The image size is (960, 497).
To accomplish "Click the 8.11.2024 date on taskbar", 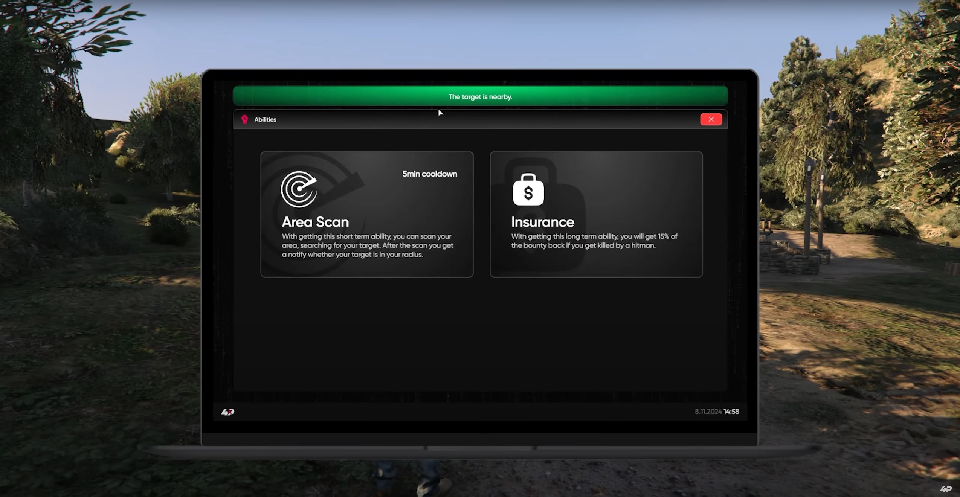I will click(708, 412).
